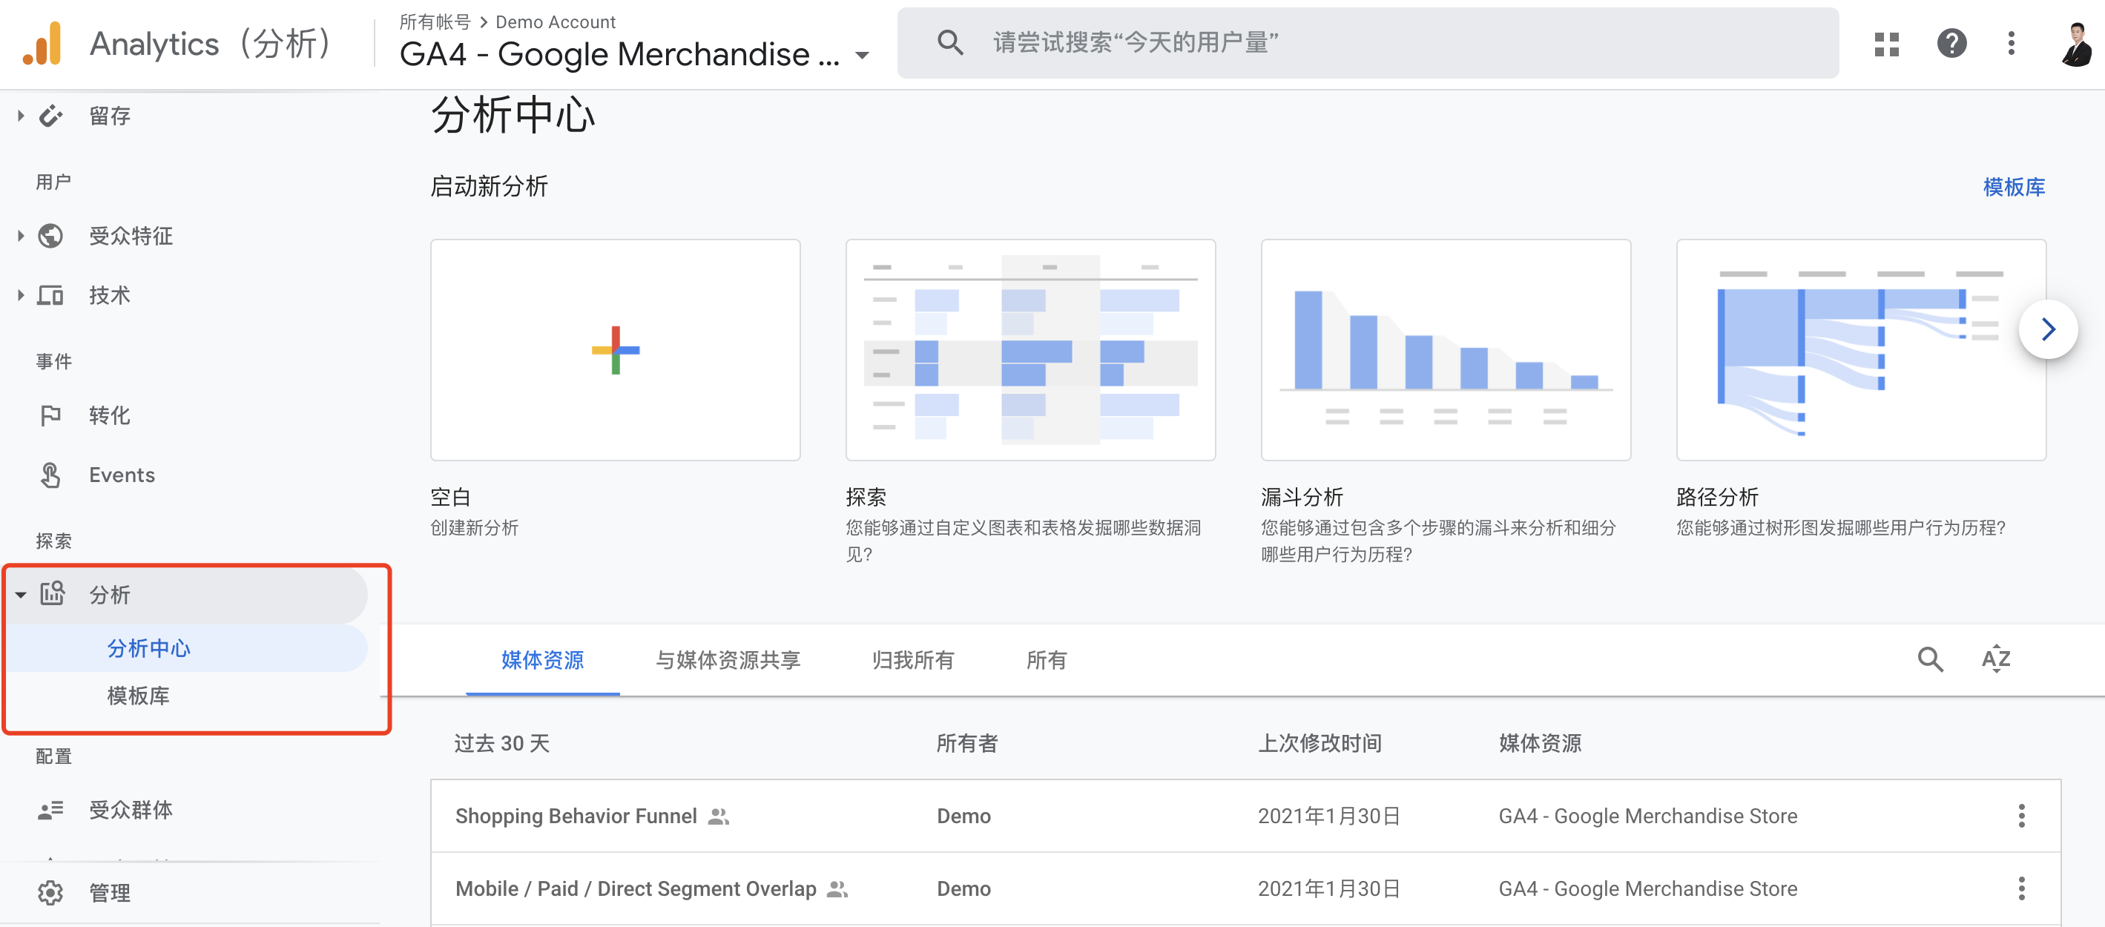This screenshot has width=2105, height=927.
Task: Open more options for Shopping Behavior Funnel
Action: [2022, 815]
